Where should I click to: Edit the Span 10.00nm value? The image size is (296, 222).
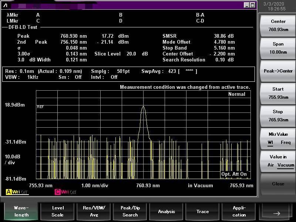(x=278, y=48)
